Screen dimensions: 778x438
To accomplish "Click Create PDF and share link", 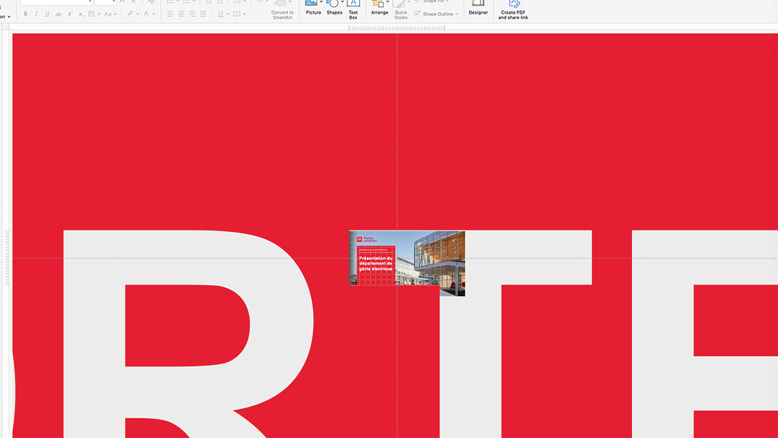I will pos(513,10).
